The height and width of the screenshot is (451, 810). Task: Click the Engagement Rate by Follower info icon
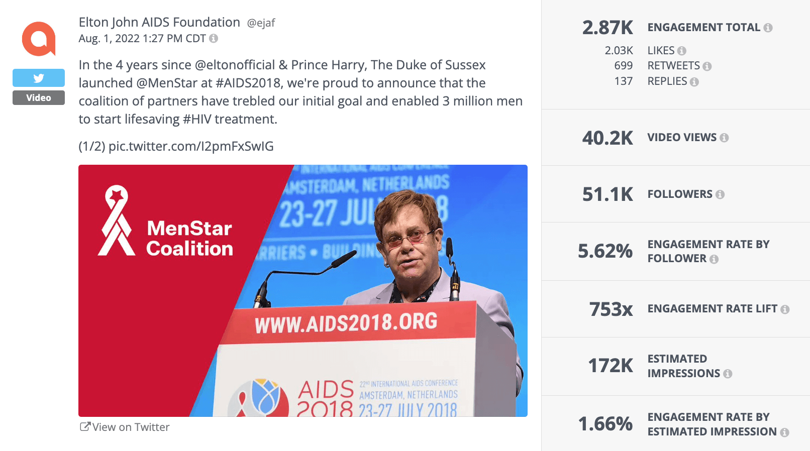coord(714,259)
